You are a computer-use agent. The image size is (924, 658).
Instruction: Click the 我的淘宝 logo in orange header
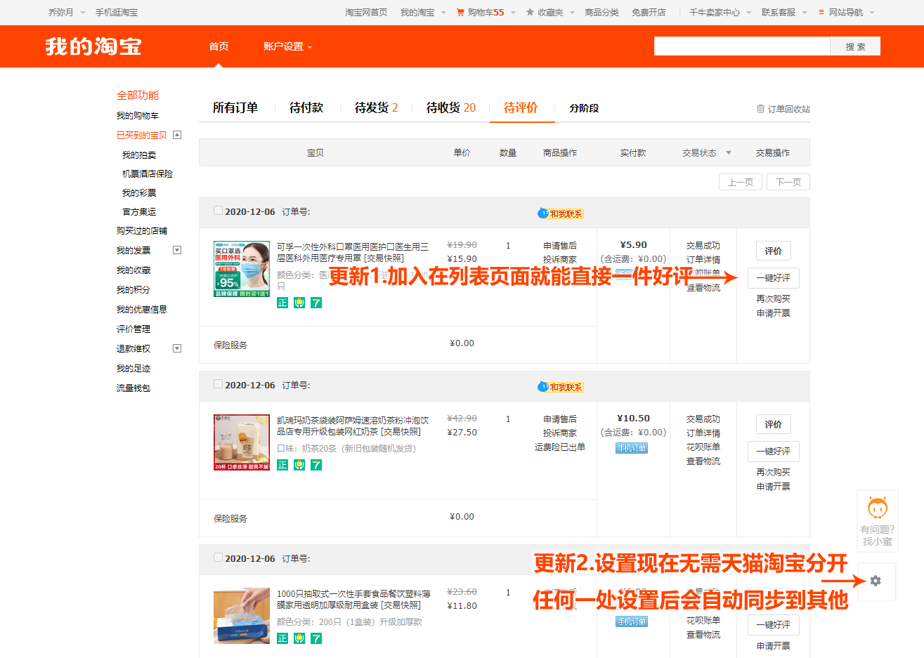93,46
